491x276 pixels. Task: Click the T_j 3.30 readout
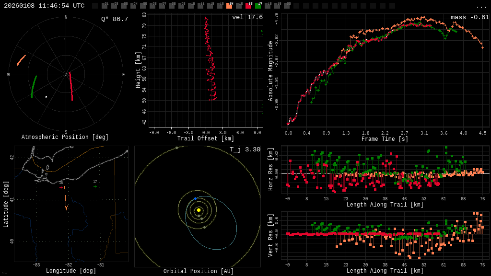pyautogui.click(x=245, y=149)
